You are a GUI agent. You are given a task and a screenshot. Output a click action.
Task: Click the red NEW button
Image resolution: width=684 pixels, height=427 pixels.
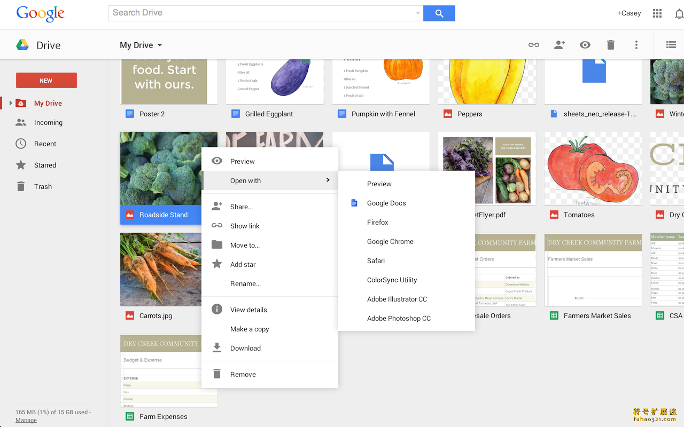46,81
